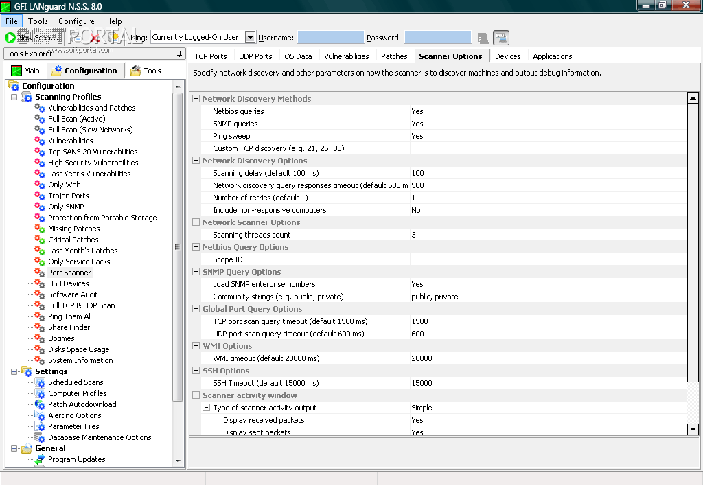Click the icon beside System Information
The image size is (703, 486).
(x=40, y=360)
